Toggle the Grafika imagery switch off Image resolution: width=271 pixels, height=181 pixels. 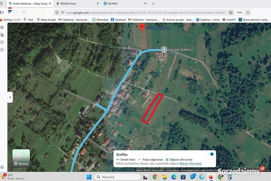tap(210, 154)
